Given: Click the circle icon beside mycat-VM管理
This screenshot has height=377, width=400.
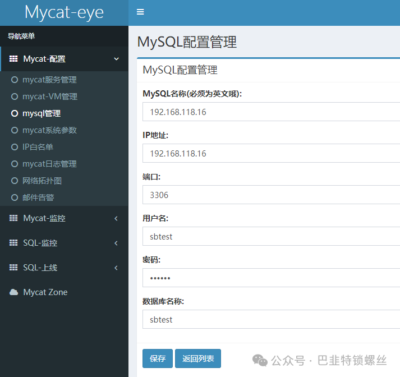Looking at the screenshot, I should 15,96.
